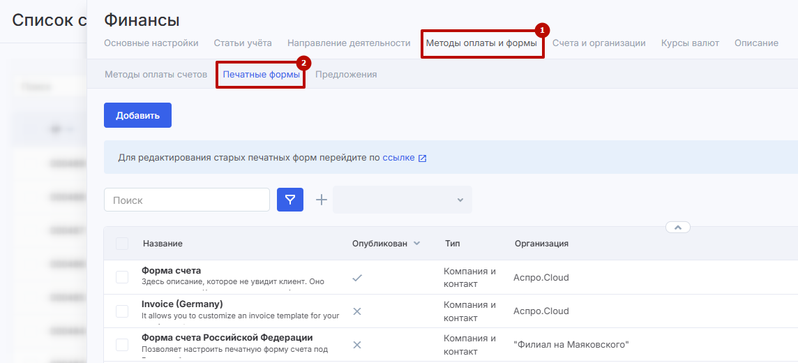
Task: Sort by Опубликован column arrow
Action: tap(417, 244)
